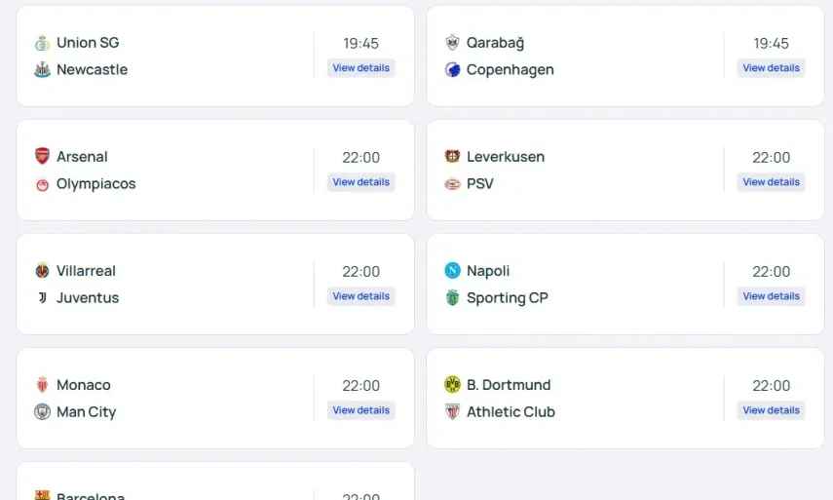Show details for Villarreal vs Juventus
The image size is (833, 500).
pyautogui.click(x=360, y=296)
